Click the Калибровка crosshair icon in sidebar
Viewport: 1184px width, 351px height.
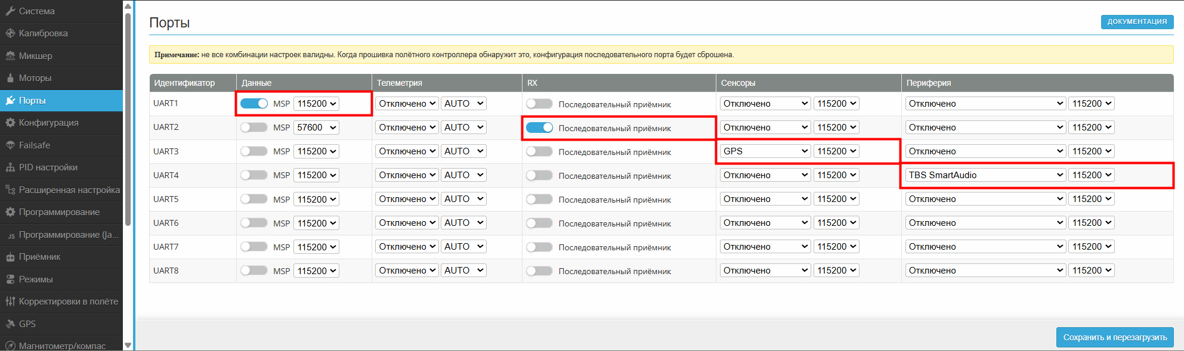point(10,33)
